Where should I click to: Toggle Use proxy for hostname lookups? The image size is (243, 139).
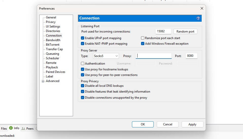[x=82, y=69]
